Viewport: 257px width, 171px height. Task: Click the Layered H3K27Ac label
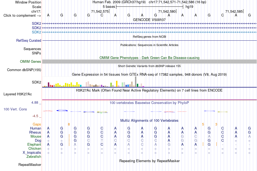click(x=18, y=94)
